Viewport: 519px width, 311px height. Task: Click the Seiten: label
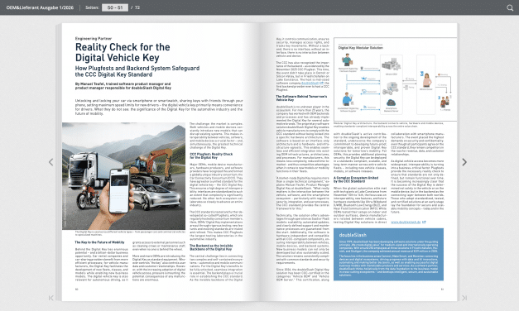click(x=92, y=7)
